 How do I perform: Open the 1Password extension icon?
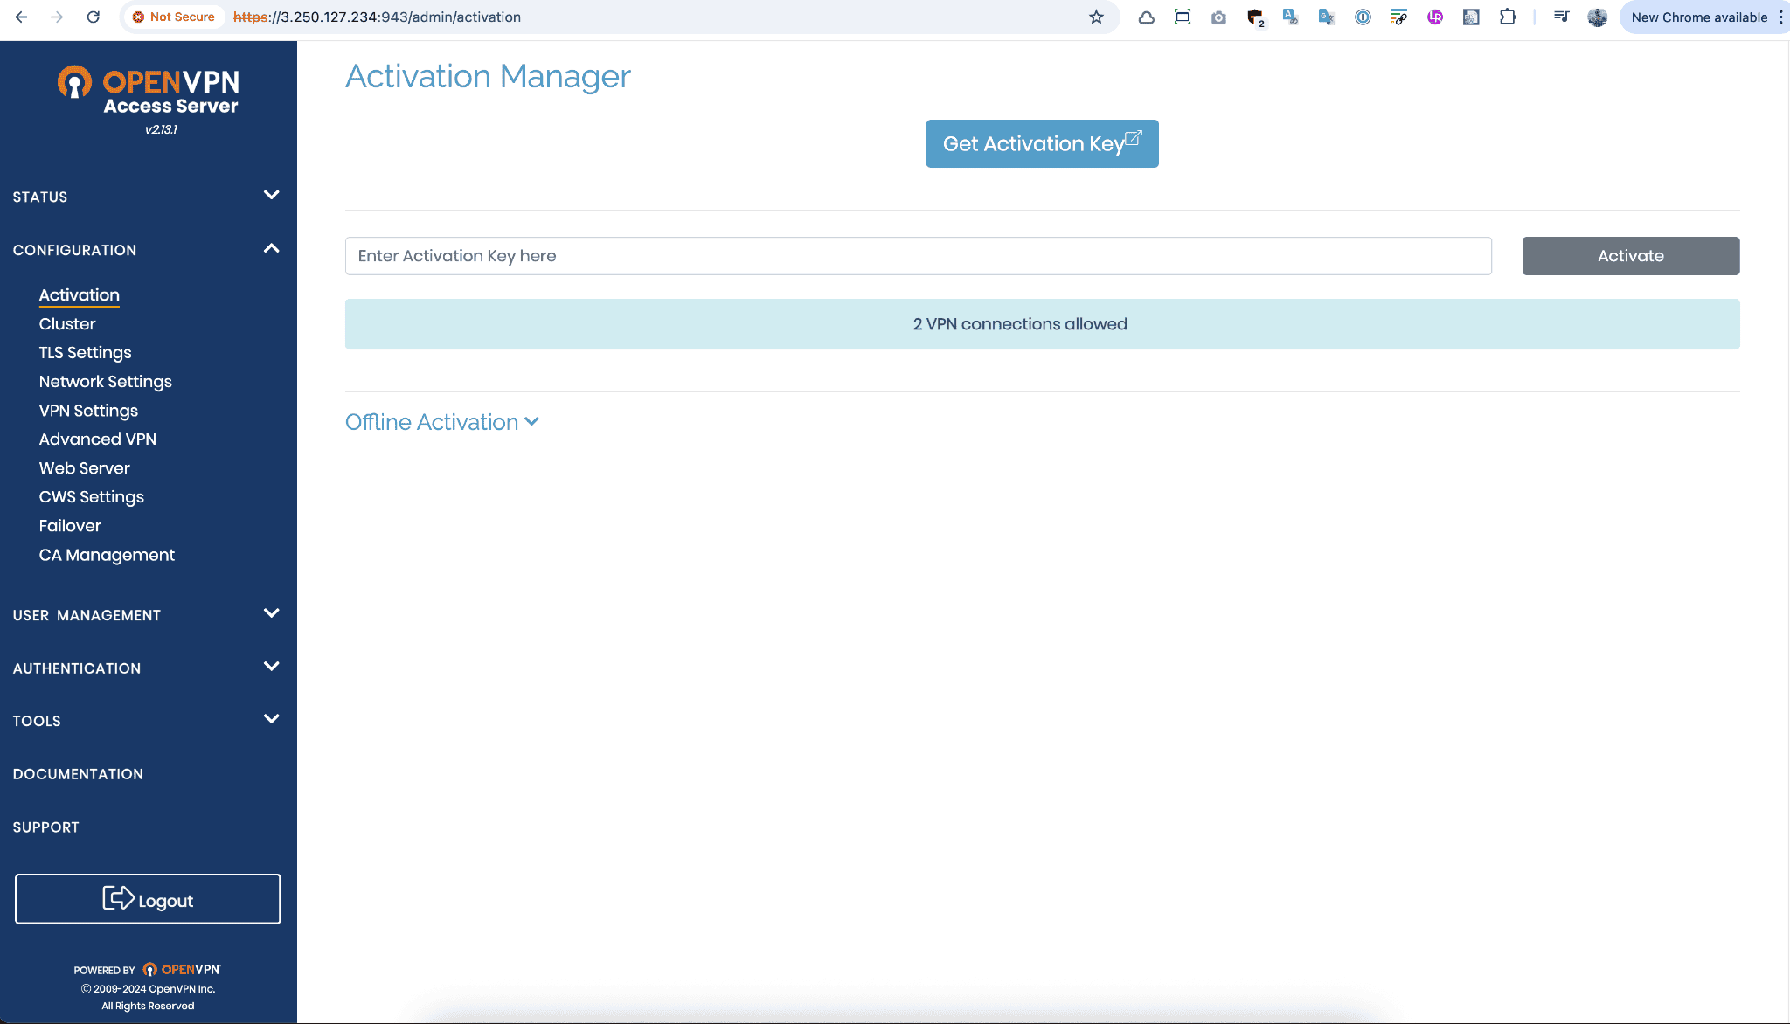click(1363, 17)
